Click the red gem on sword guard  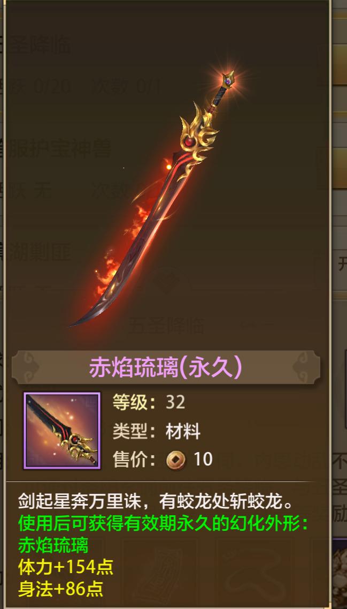pyautogui.click(x=189, y=142)
